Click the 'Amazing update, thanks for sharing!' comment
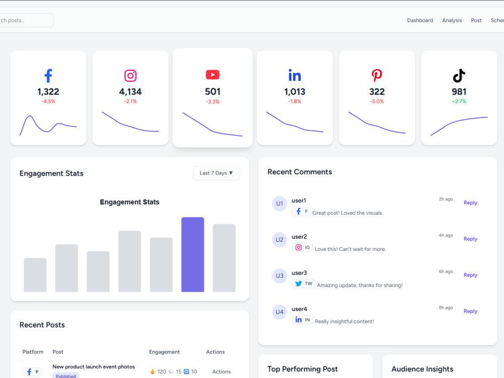Image resolution: width=504 pixels, height=378 pixels. tap(360, 285)
